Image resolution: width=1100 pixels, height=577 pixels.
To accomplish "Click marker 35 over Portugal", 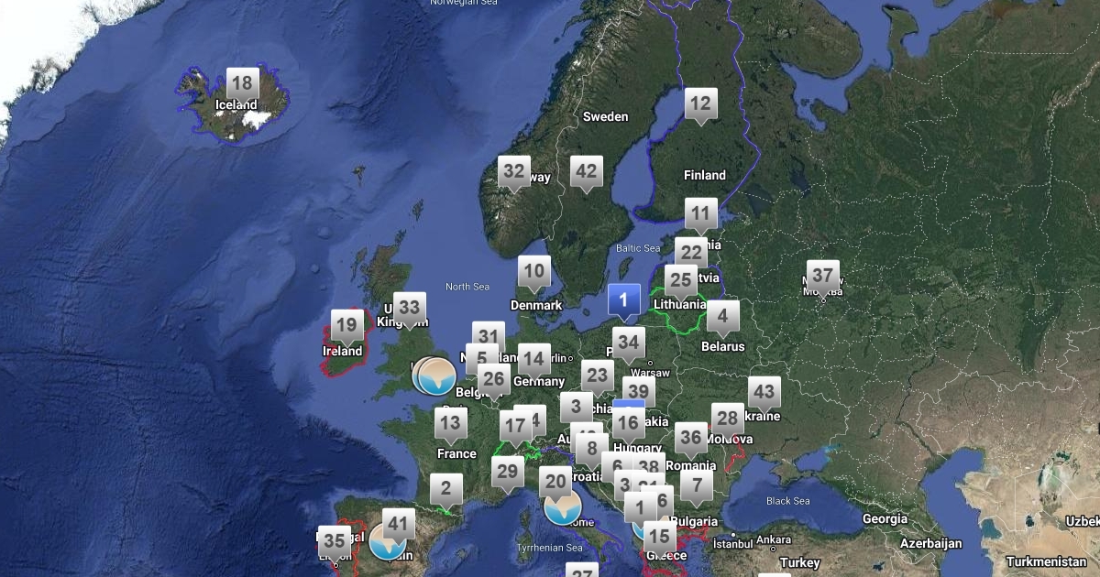I will [x=334, y=541].
